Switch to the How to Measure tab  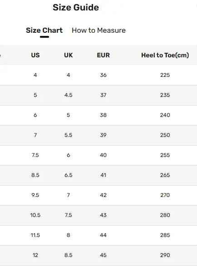pos(98,30)
